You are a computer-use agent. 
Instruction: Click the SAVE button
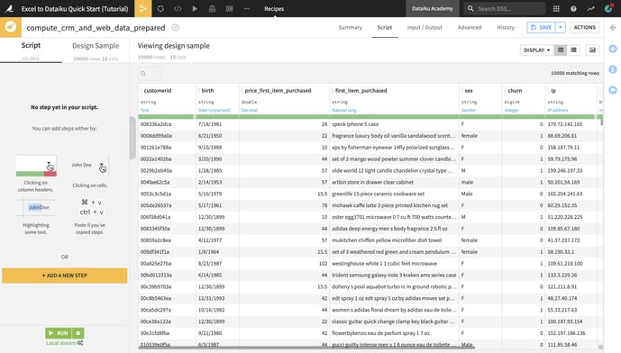542,27
